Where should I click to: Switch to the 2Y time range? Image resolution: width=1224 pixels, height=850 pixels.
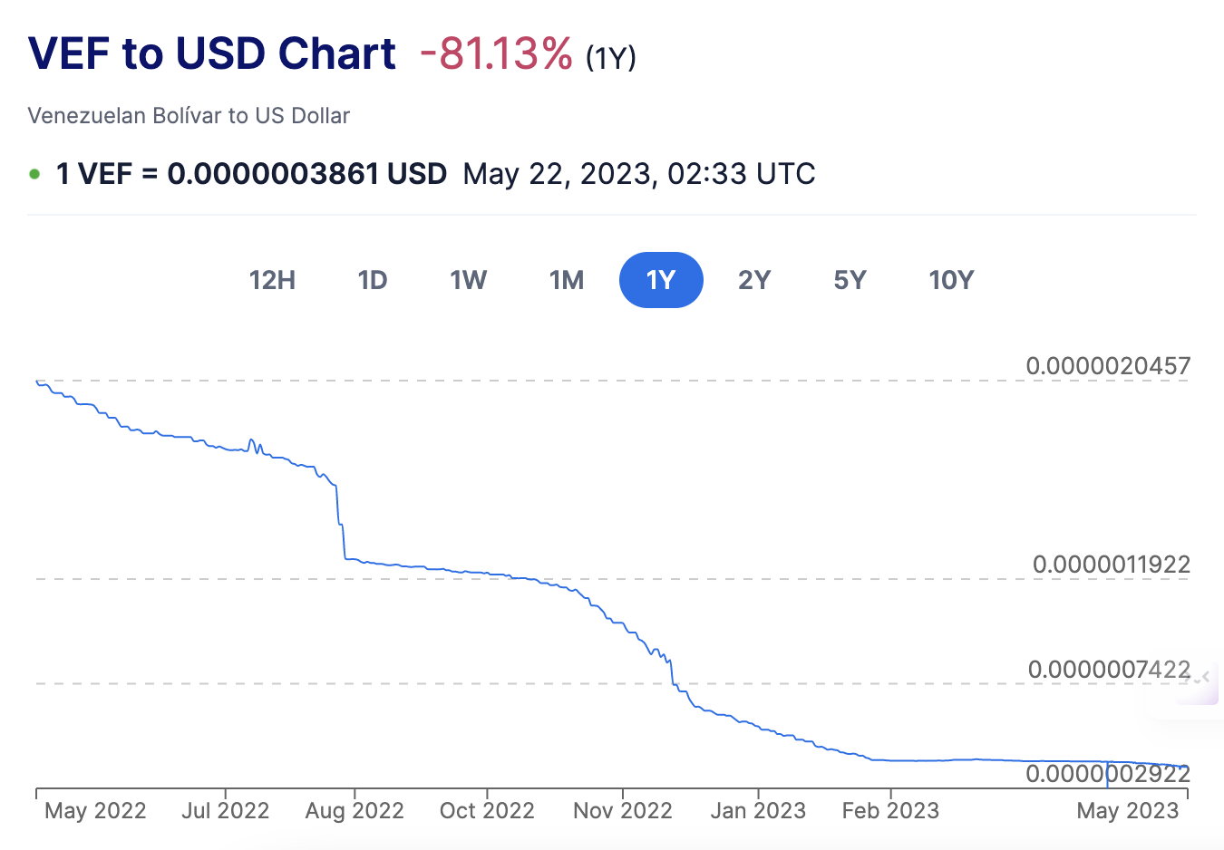(754, 280)
